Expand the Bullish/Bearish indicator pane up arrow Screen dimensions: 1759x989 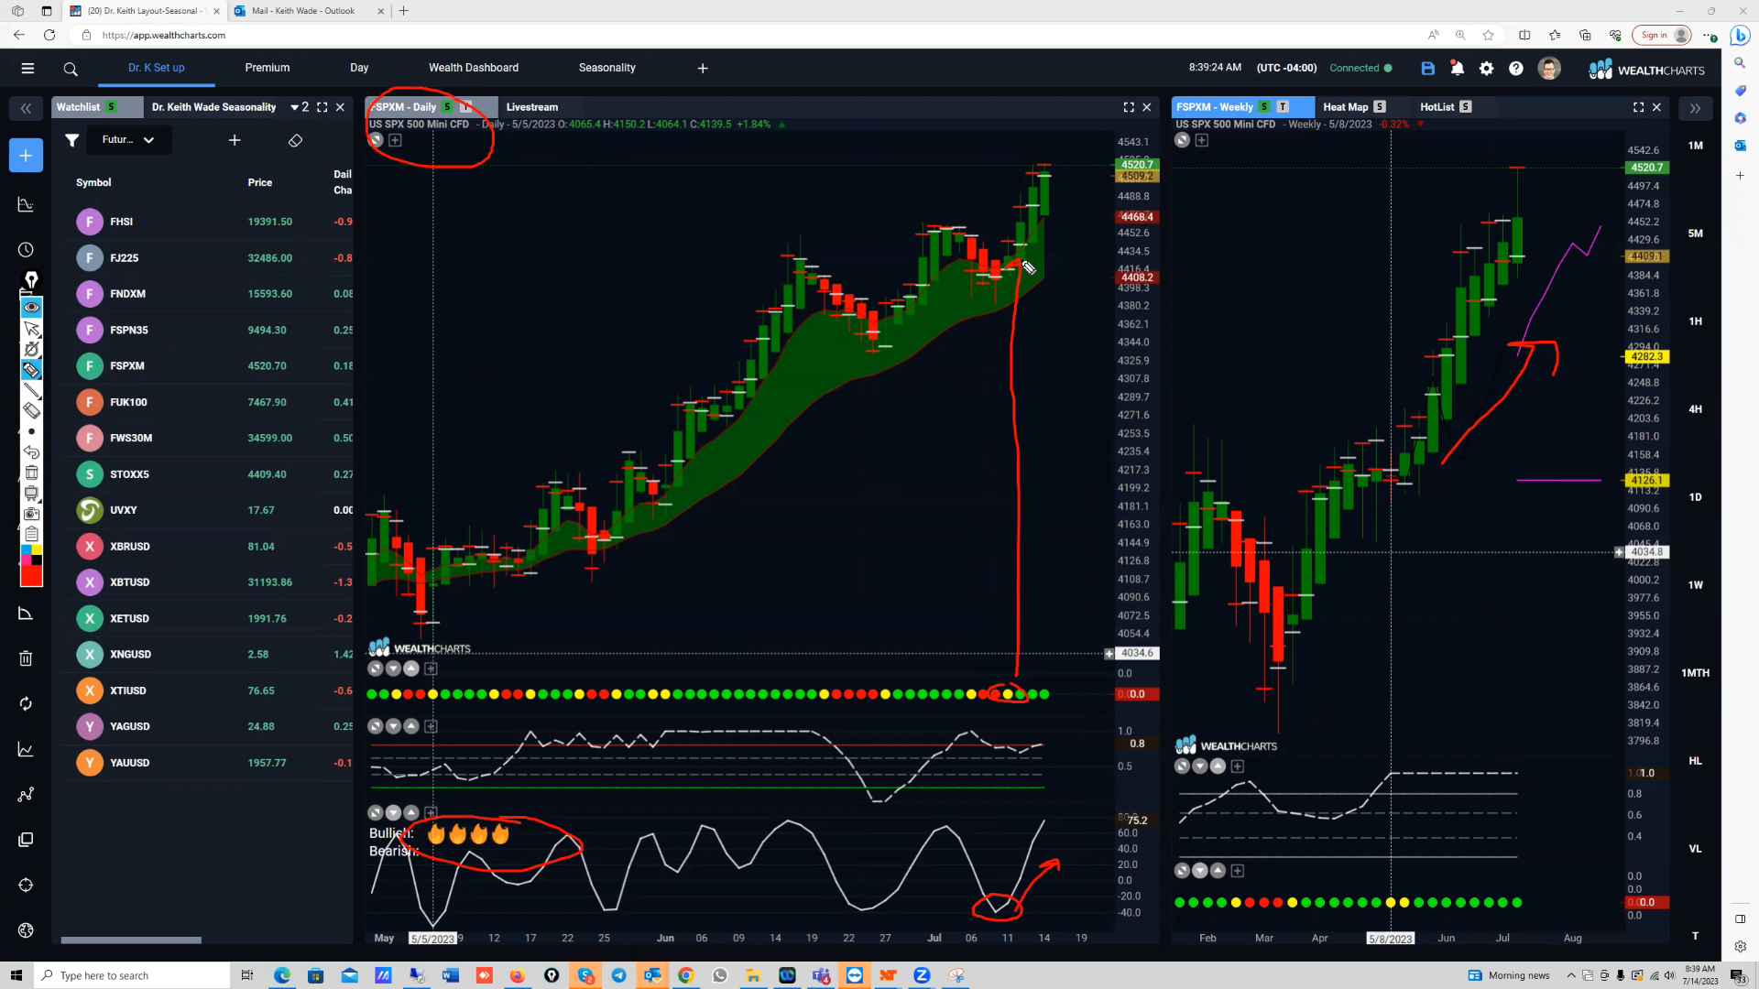pyautogui.click(x=411, y=812)
